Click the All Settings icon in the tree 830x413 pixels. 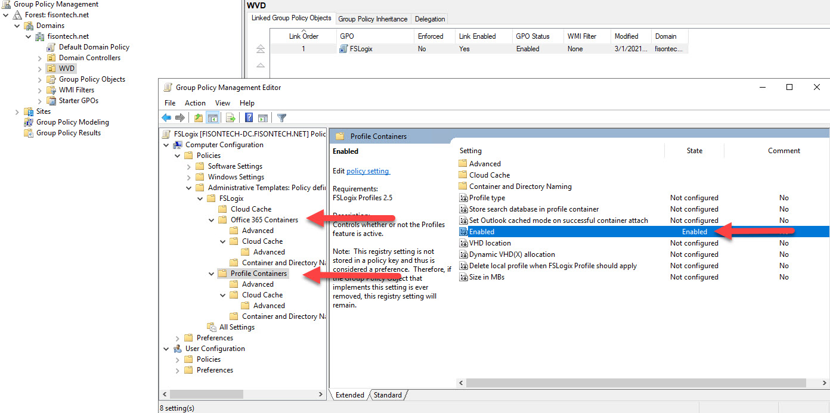point(212,327)
